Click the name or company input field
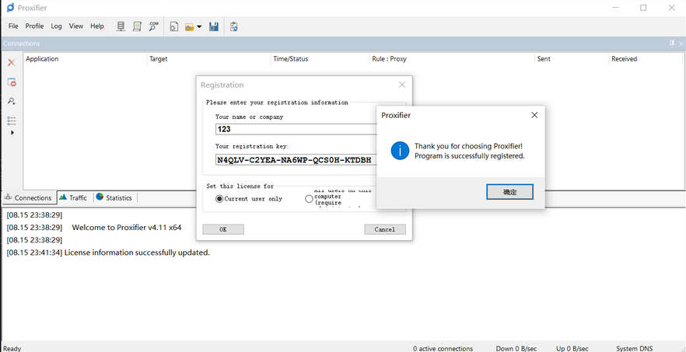Viewport: 686px width, 352px height. click(296, 130)
